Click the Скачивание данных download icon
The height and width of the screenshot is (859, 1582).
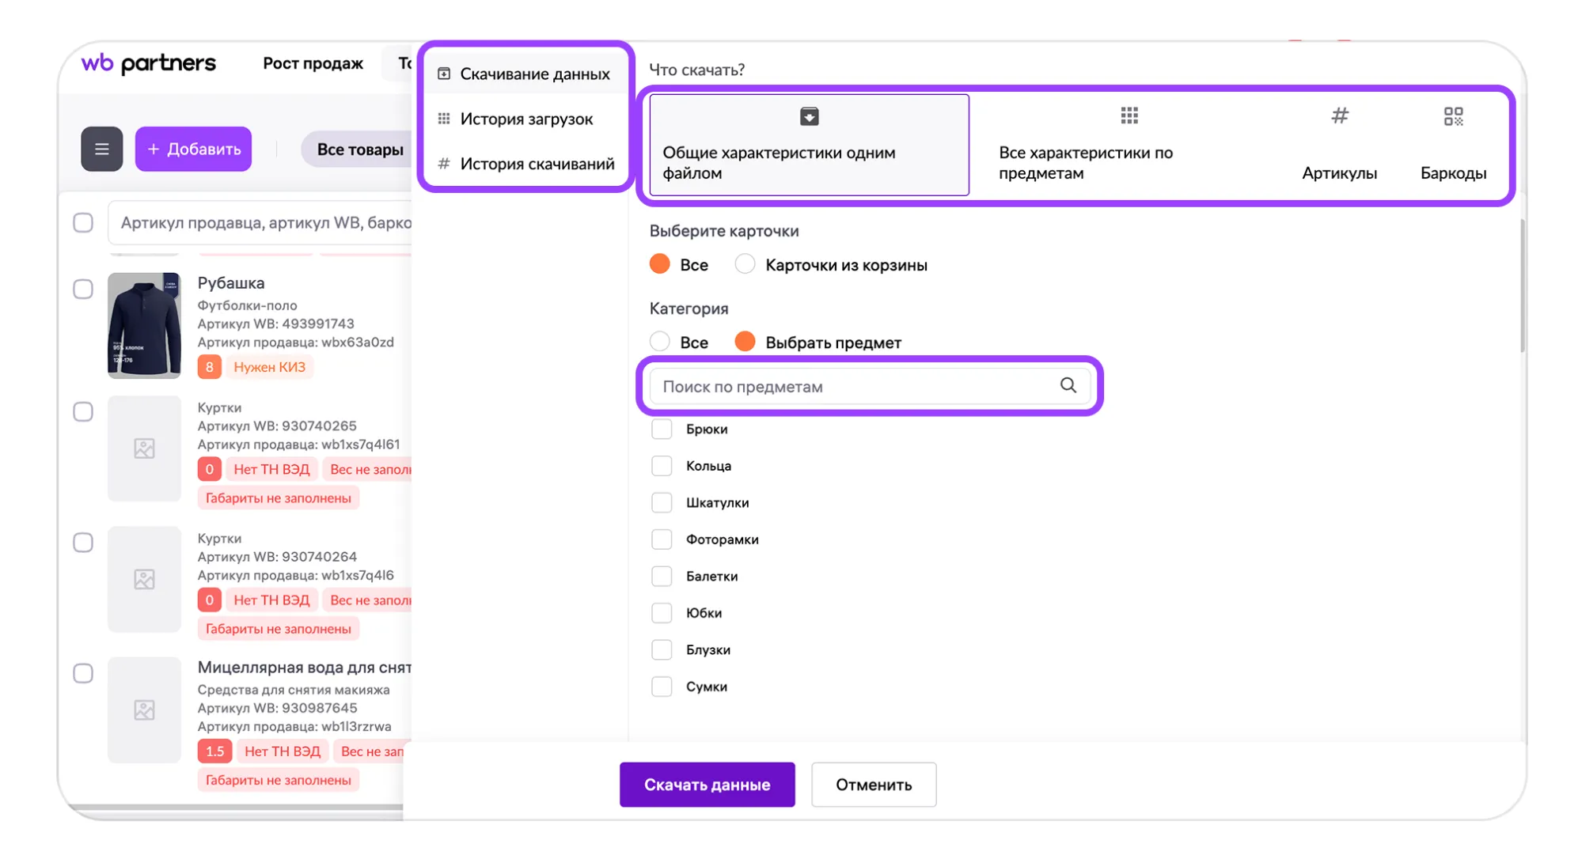(x=444, y=74)
